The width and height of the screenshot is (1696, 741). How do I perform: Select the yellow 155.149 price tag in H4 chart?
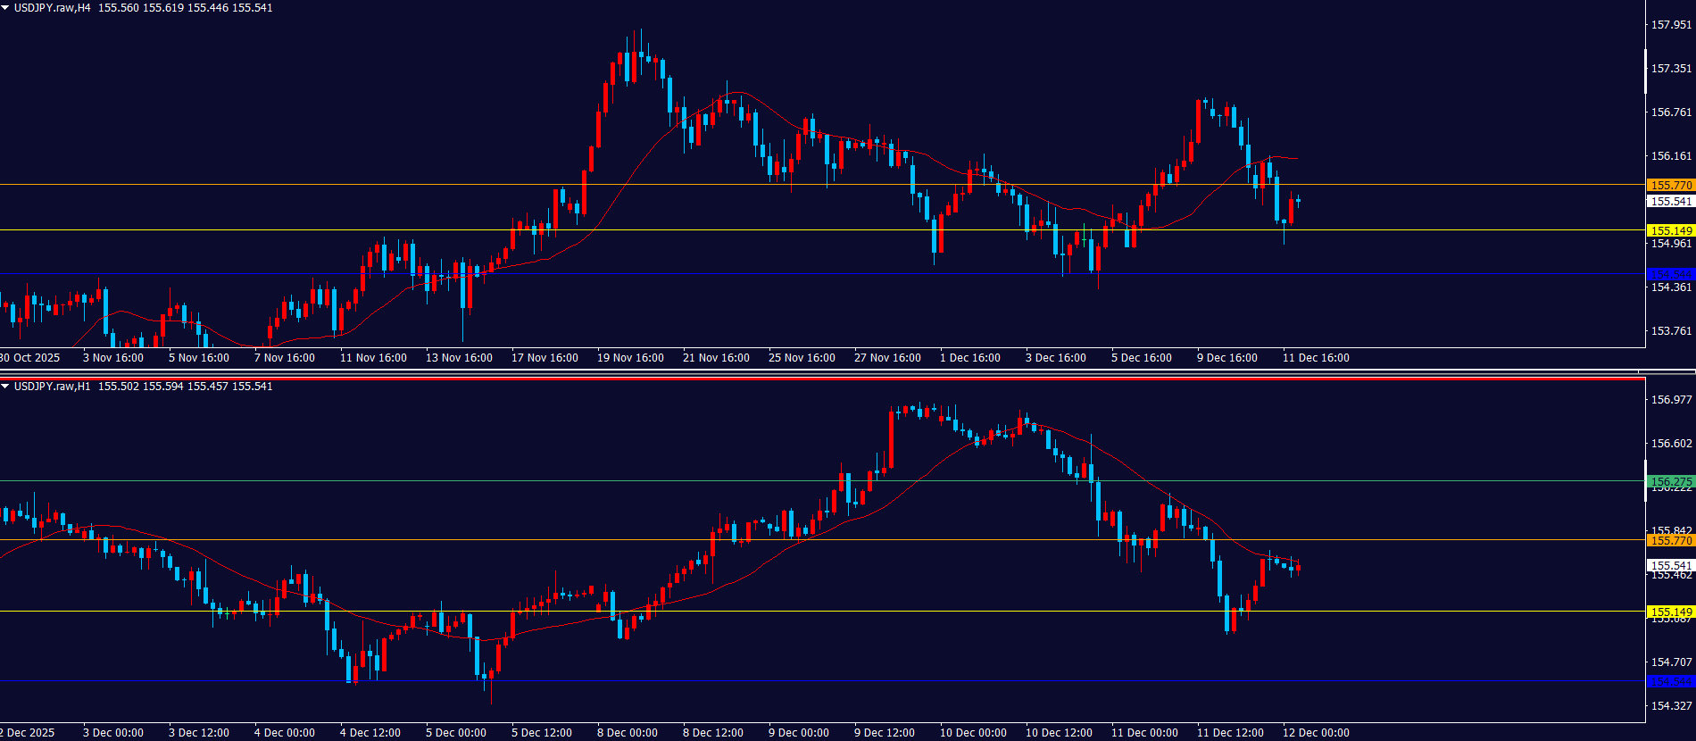(x=1670, y=230)
